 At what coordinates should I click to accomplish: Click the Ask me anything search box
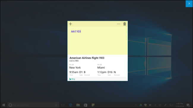[33, 105]
